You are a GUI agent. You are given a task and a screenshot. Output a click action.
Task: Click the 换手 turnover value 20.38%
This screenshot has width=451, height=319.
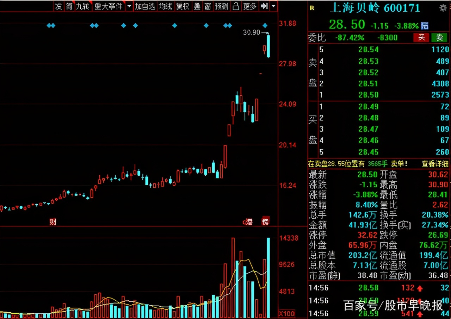tap(435, 215)
